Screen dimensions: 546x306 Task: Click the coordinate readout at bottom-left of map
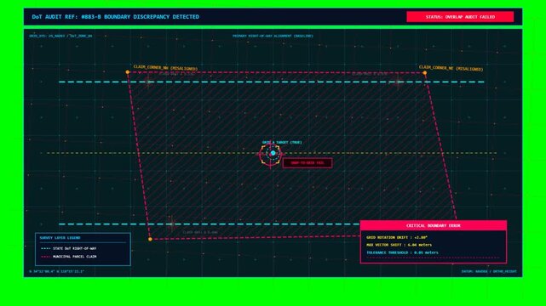tap(57, 271)
